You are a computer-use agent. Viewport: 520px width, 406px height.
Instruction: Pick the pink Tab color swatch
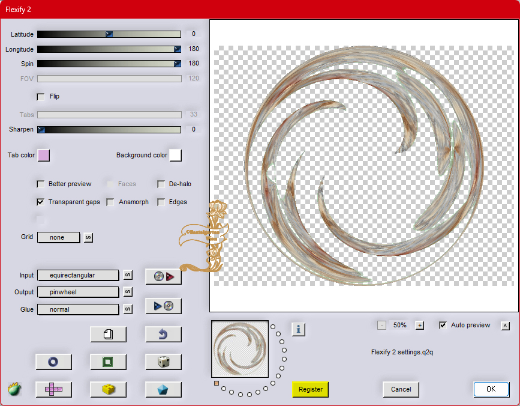pos(44,156)
